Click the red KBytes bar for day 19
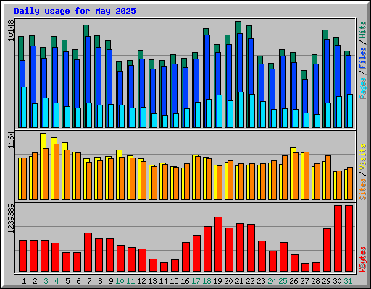 [x=218, y=244]
